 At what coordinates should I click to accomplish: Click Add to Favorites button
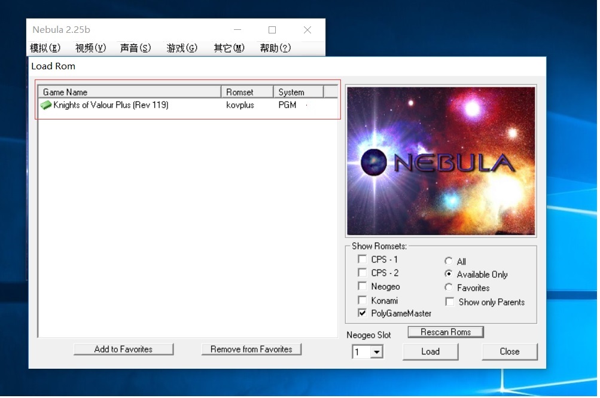124,349
